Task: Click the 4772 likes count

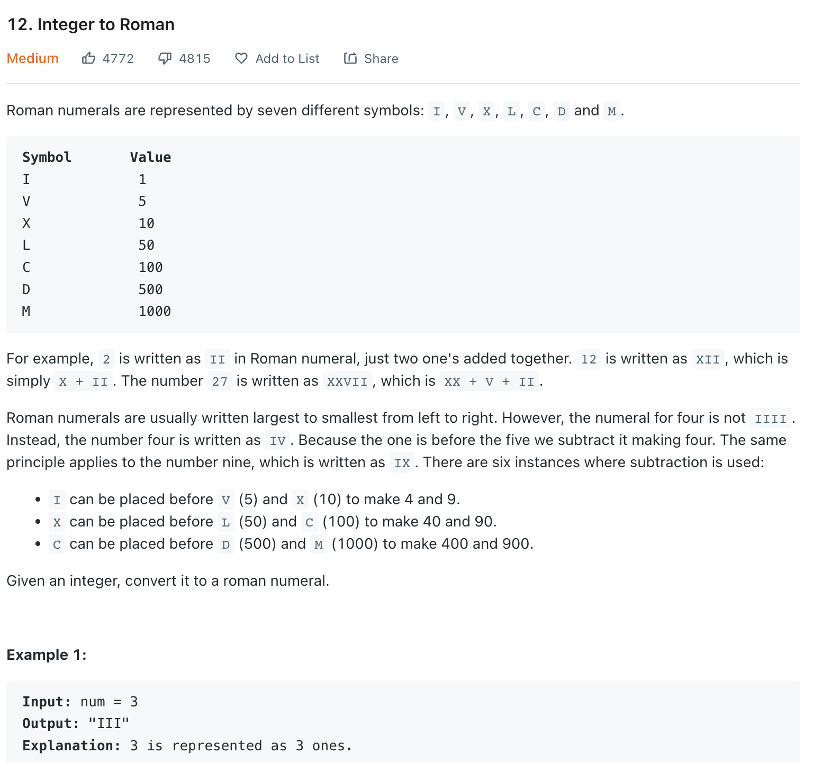Action: pyautogui.click(x=118, y=59)
